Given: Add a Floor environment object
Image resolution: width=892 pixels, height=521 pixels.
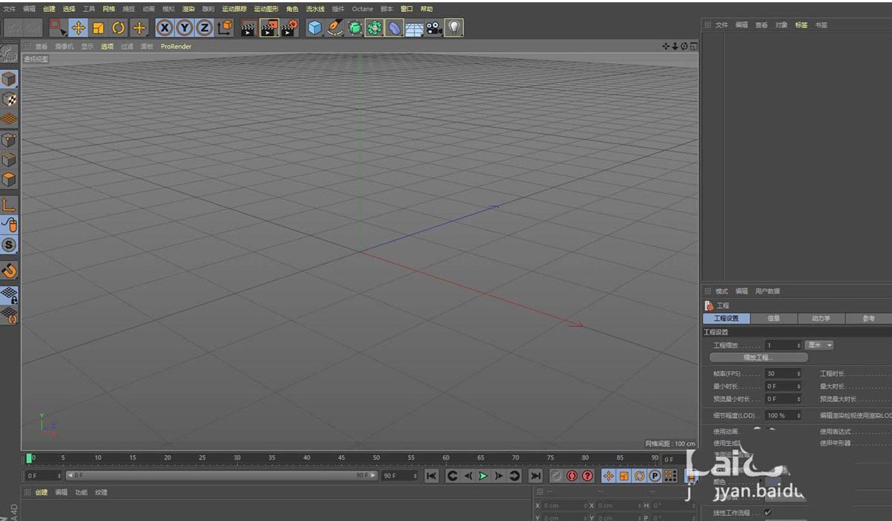Looking at the screenshot, I should [x=414, y=28].
